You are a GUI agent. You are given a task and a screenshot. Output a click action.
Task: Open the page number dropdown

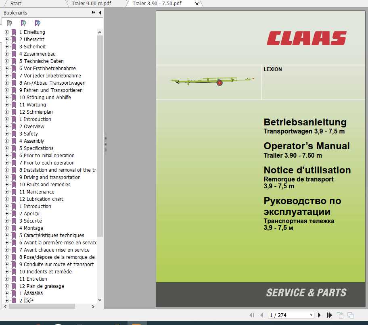pyautogui.click(x=311, y=315)
